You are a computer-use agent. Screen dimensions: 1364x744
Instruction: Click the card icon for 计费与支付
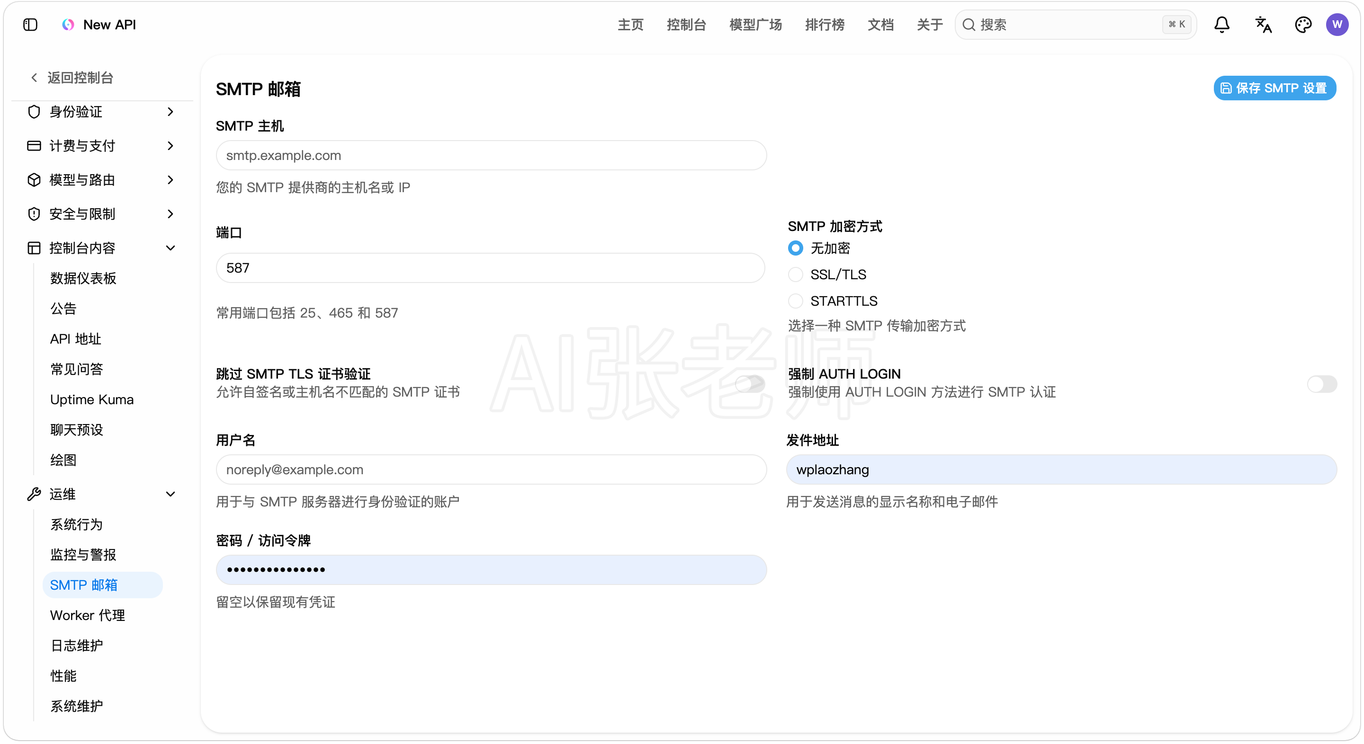click(x=34, y=145)
